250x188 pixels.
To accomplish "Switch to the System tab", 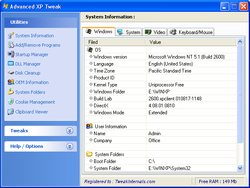I will [x=128, y=32].
